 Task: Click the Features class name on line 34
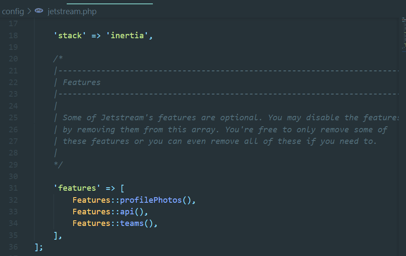[x=91, y=223]
